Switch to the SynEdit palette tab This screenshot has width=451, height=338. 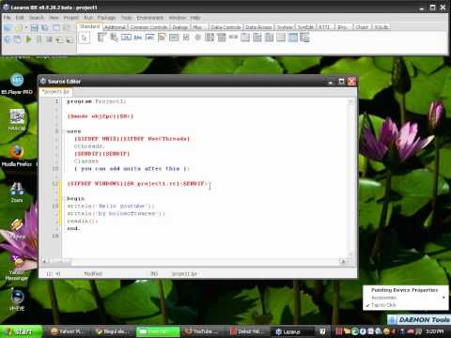pyautogui.click(x=305, y=27)
